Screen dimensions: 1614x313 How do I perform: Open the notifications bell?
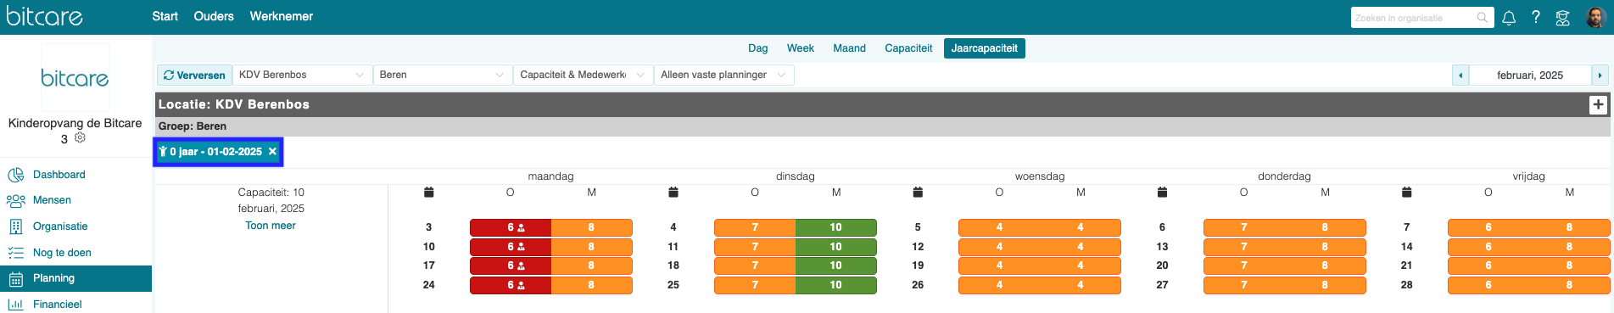tap(1509, 18)
